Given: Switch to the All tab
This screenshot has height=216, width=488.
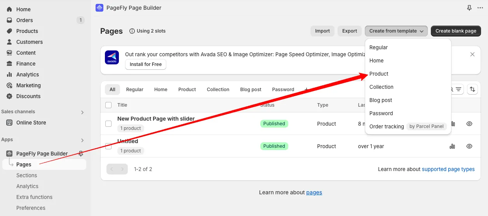Looking at the screenshot, I should point(112,90).
